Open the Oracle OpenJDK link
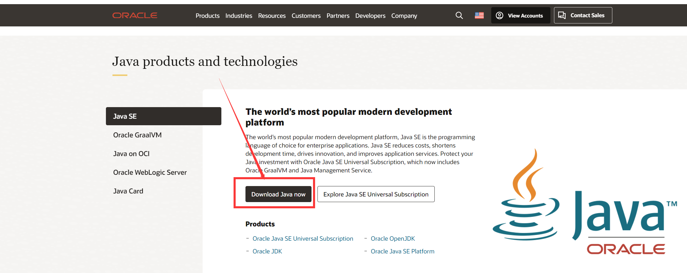The image size is (687, 273). point(392,239)
